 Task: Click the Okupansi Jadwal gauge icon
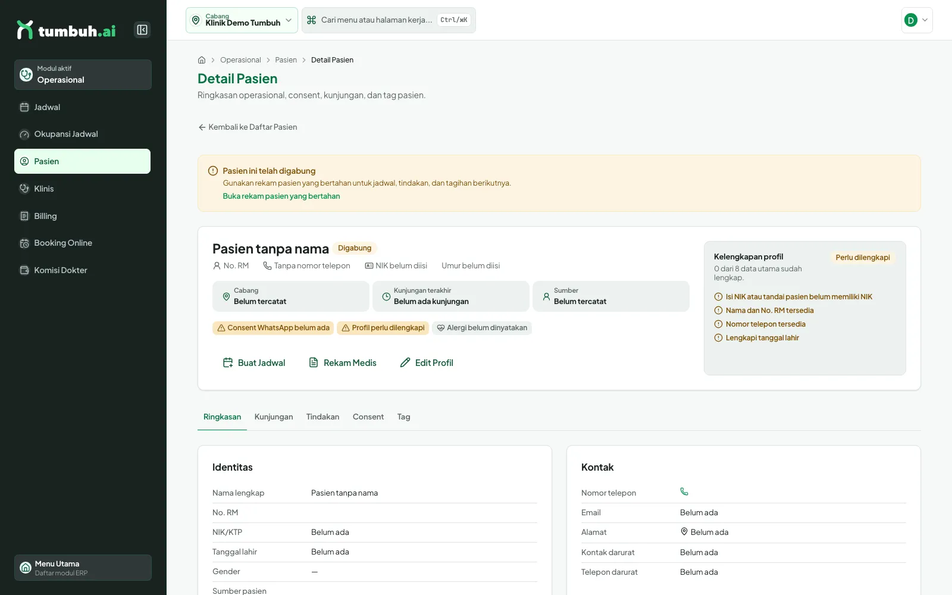[x=24, y=134]
